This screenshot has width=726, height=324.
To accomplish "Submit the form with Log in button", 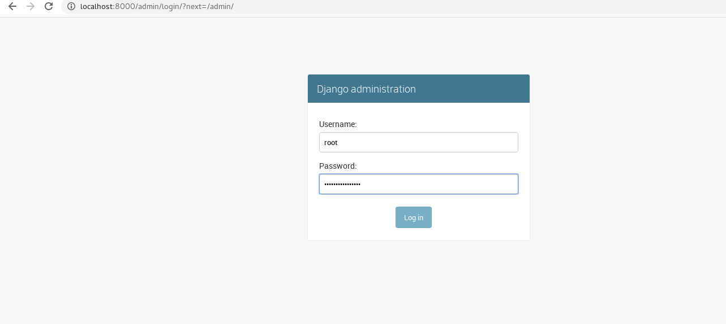I will (x=413, y=217).
